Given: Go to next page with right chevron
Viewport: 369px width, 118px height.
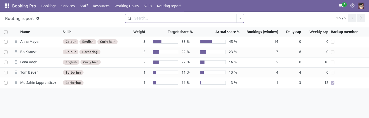Looking at the screenshot, I should coord(361,18).
